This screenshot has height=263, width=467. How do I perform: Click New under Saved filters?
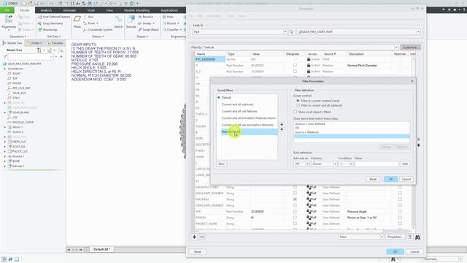coord(222,164)
